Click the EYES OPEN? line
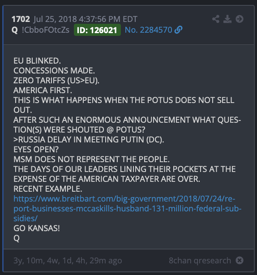 36,150
